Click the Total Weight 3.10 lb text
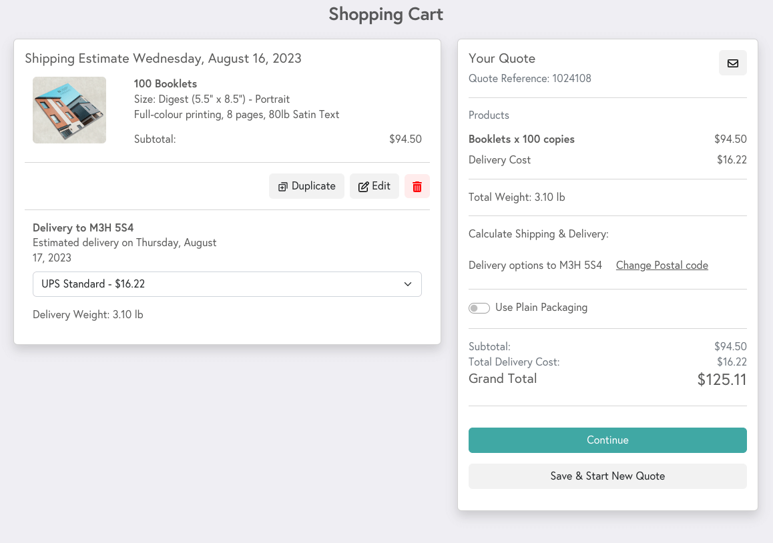Screen dimensions: 773x543 pos(517,197)
